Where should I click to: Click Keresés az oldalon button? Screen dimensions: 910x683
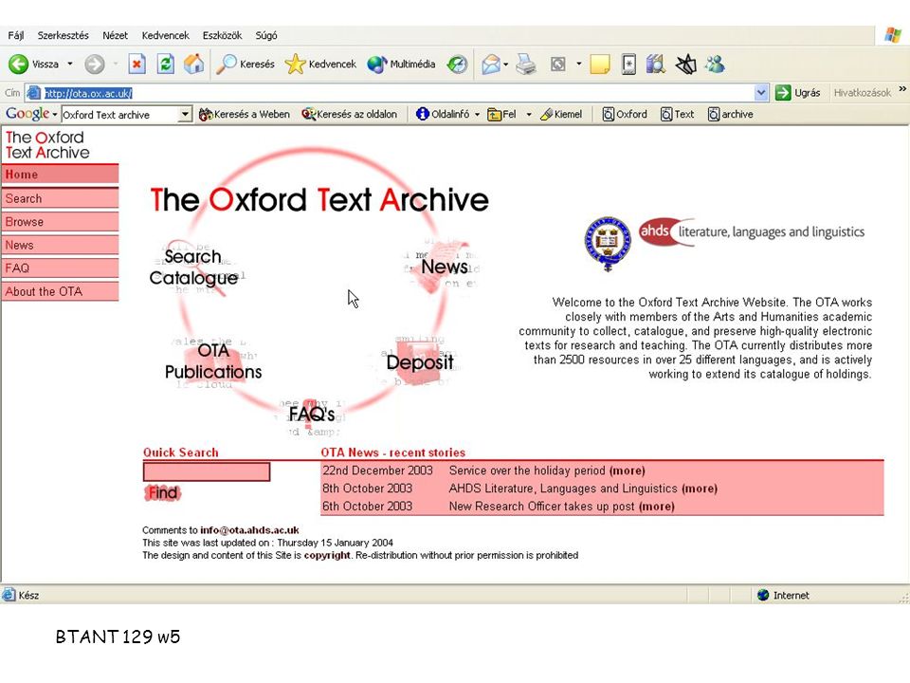(350, 115)
